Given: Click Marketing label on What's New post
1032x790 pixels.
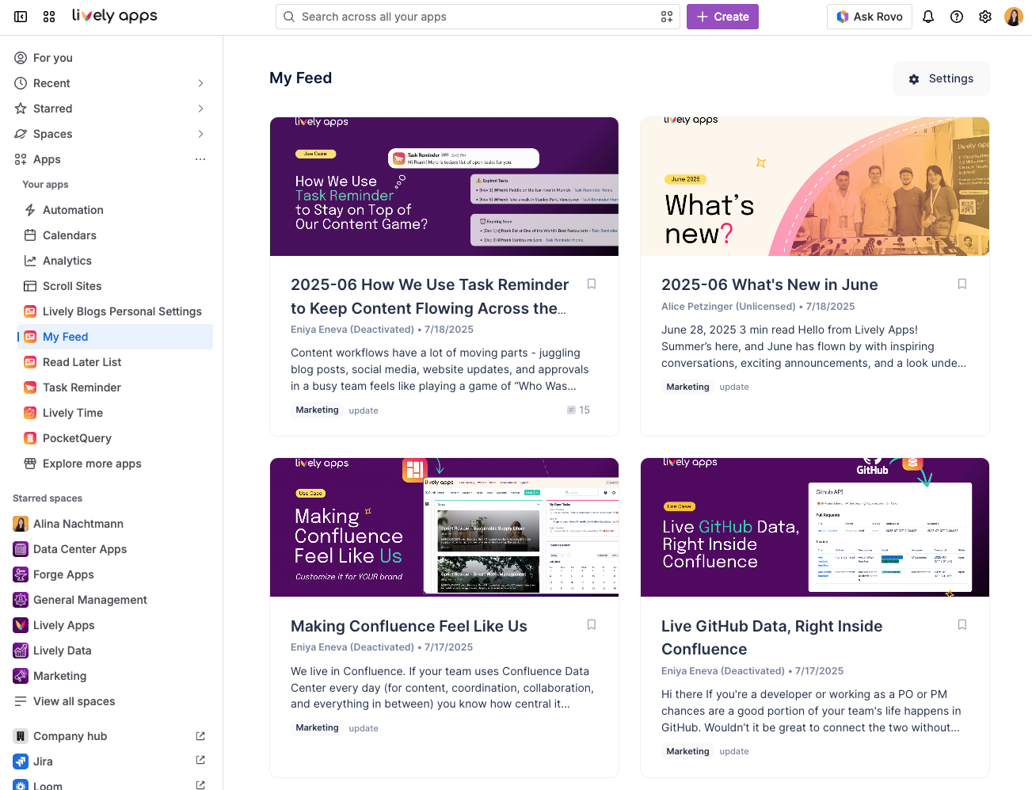Looking at the screenshot, I should tap(687, 387).
